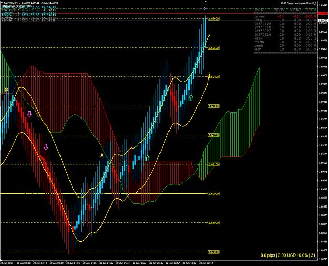Click the Tokyo clock line
This screenshot has width=329, height=266.
(29, 15)
